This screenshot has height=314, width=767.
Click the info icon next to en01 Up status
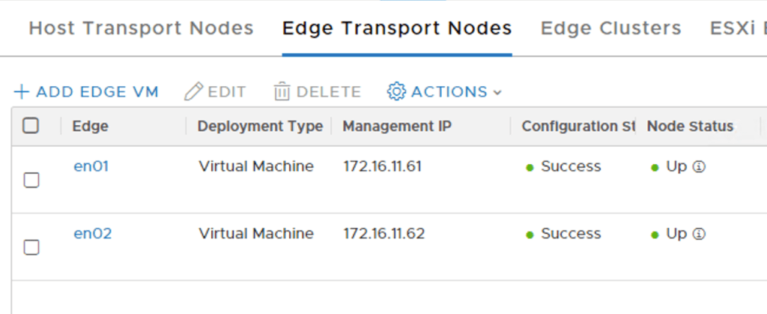[700, 167]
